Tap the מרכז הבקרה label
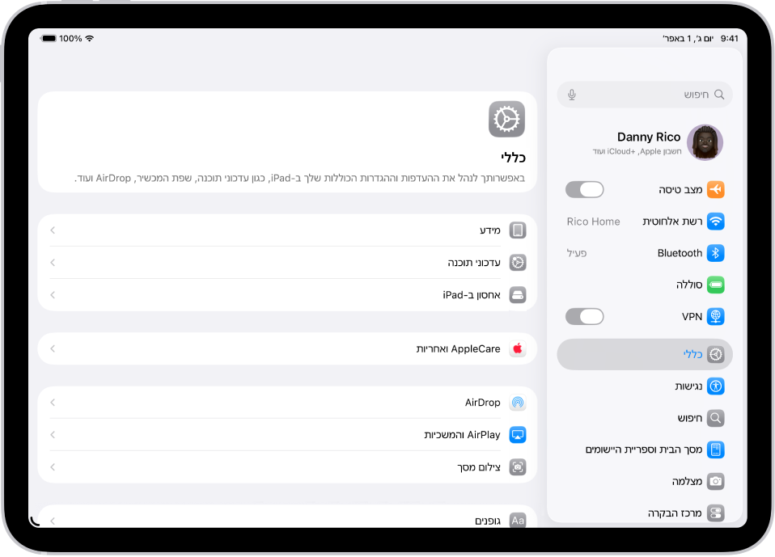This screenshot has height=557, width=775. click(x=675, y=513)
